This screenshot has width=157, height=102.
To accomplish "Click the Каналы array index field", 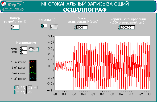I will pyautogui.click(x=45, y=26).
